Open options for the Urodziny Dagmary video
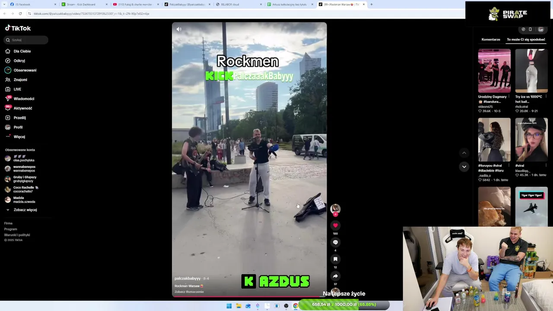 pyautogui.click(x=509, y=97)
